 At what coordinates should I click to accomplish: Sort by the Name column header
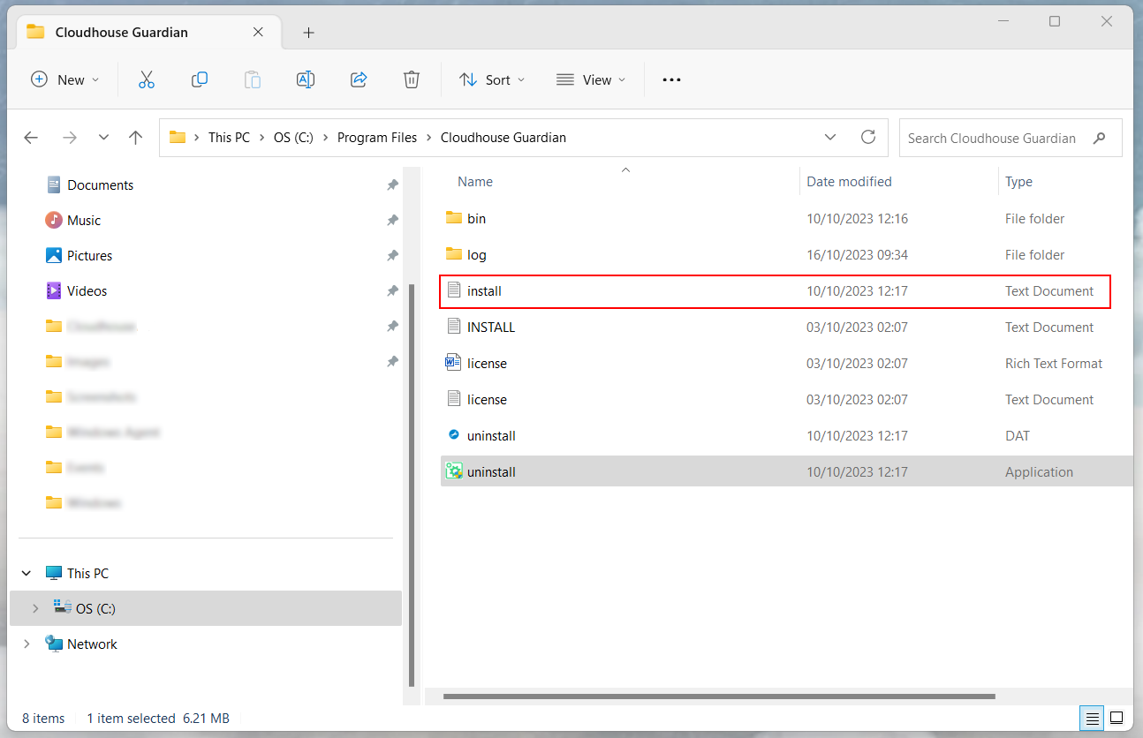coord(474,182)
